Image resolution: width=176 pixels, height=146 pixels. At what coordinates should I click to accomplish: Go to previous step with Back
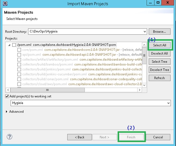[80, 137]
